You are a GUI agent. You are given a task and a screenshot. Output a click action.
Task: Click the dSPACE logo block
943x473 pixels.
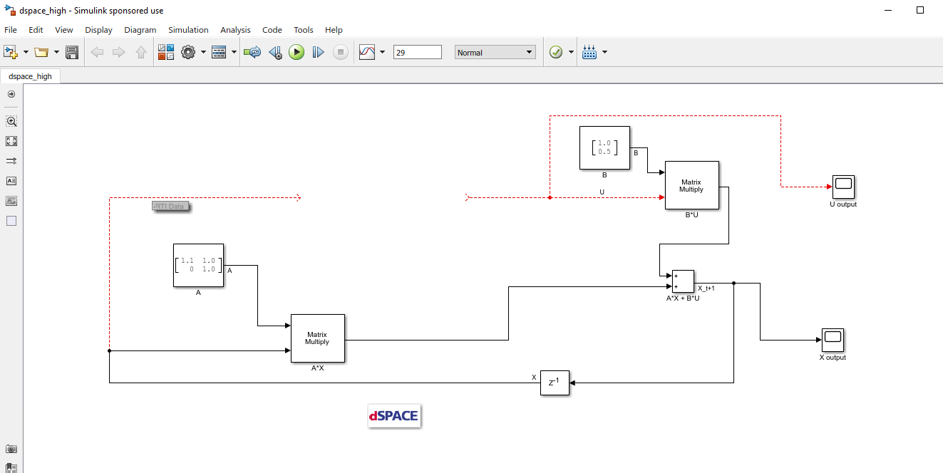[x=393, y=416]
